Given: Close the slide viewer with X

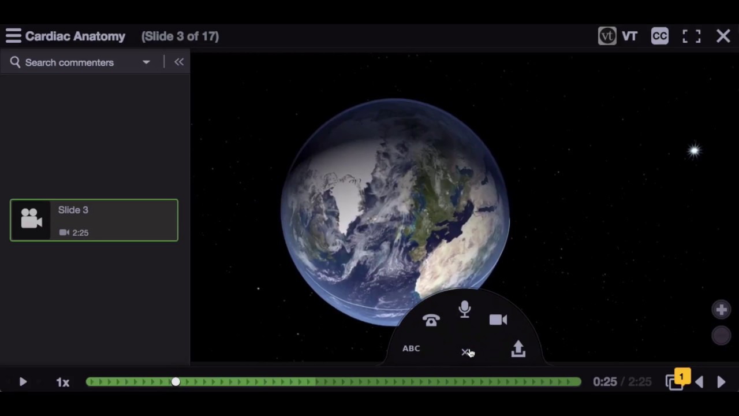Looking at the screenshot, I should pos(723,36).
